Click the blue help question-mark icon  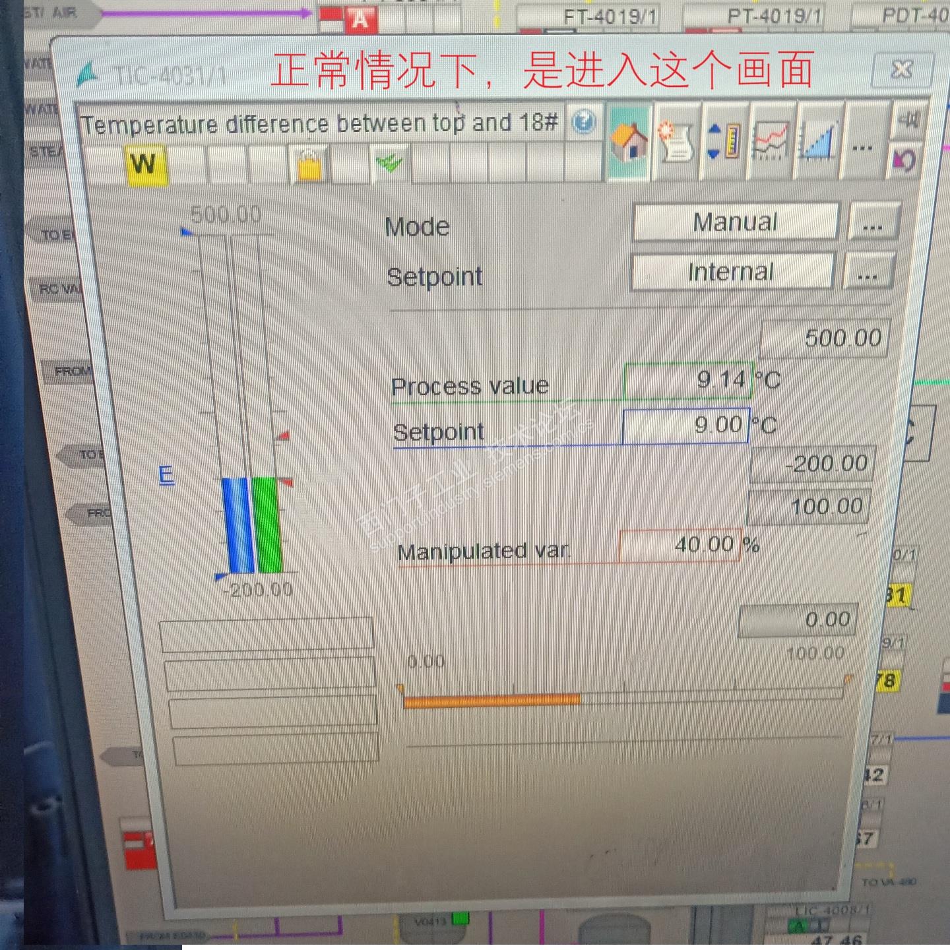point(583,122)
